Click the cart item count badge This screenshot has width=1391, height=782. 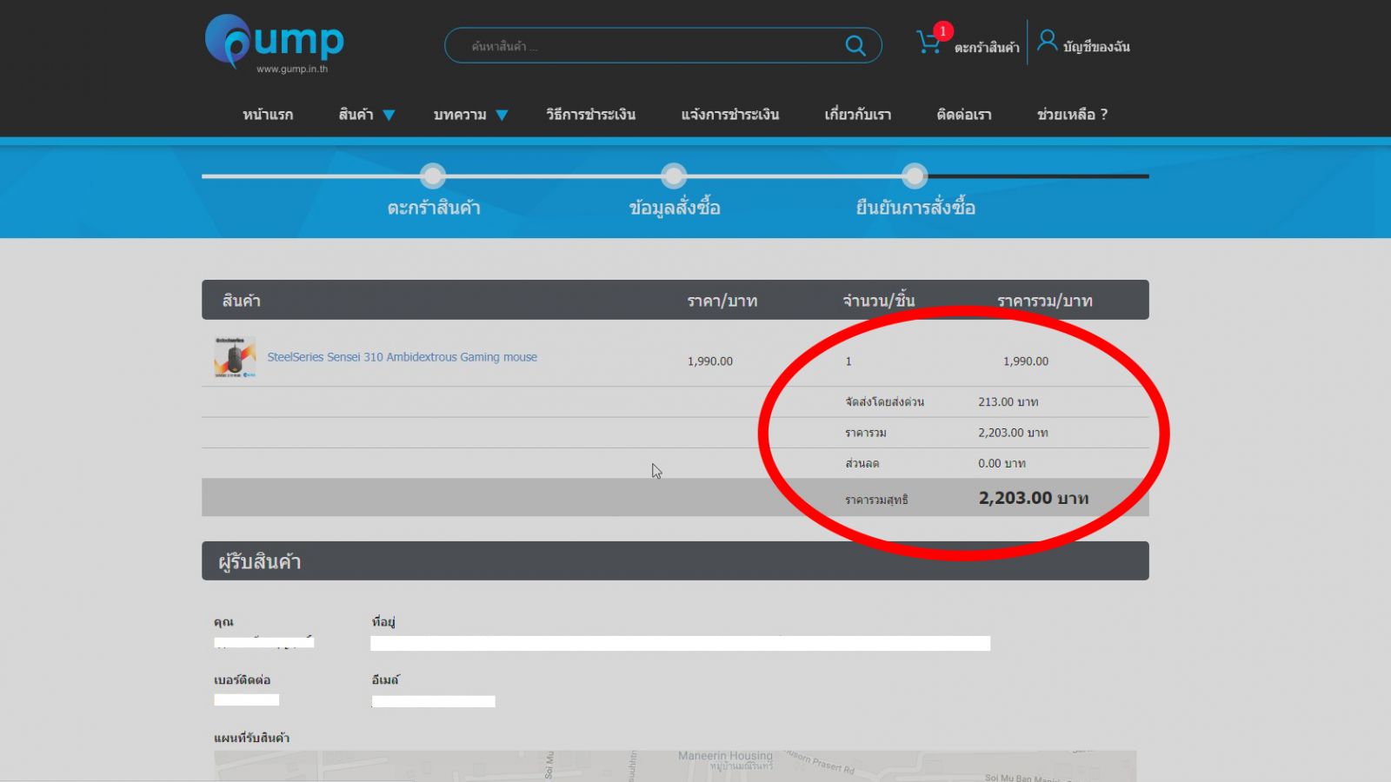pos(942,31)
